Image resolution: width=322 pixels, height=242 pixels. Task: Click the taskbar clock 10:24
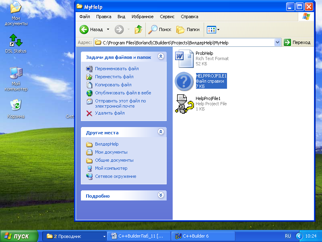pyautogui.click(x=311, y=236)
